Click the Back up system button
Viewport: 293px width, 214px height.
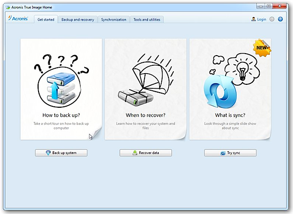pyautogui.click(x=61, y=153)
